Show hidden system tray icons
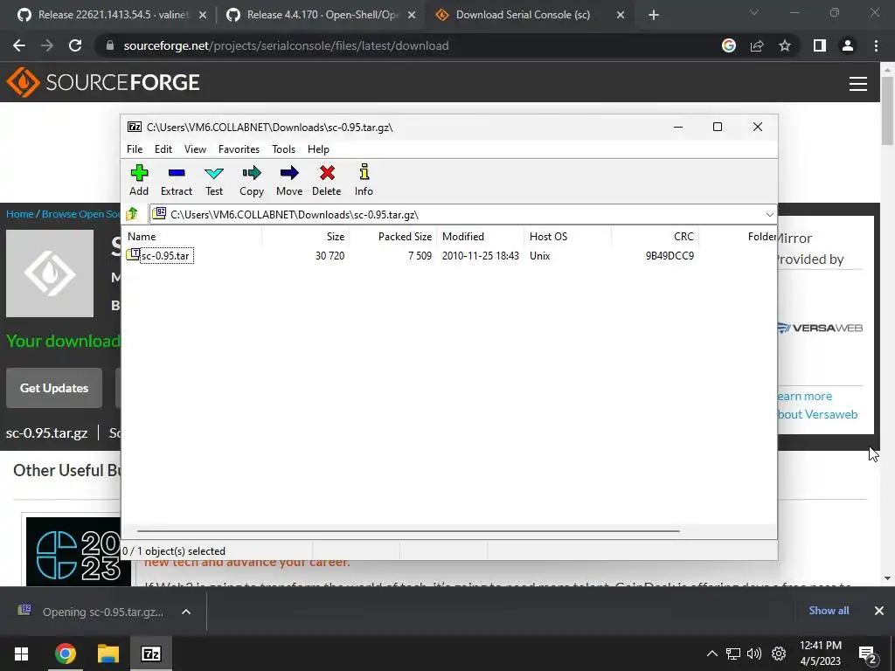Image resolution: width=895 pixels, height=671 pixels. coord(711,654)
